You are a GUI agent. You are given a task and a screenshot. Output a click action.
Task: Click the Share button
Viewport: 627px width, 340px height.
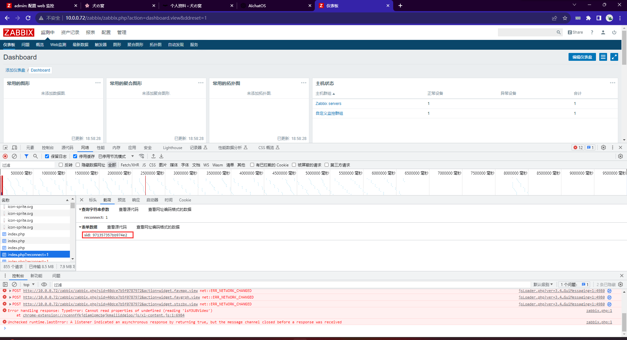click(575, 32)
